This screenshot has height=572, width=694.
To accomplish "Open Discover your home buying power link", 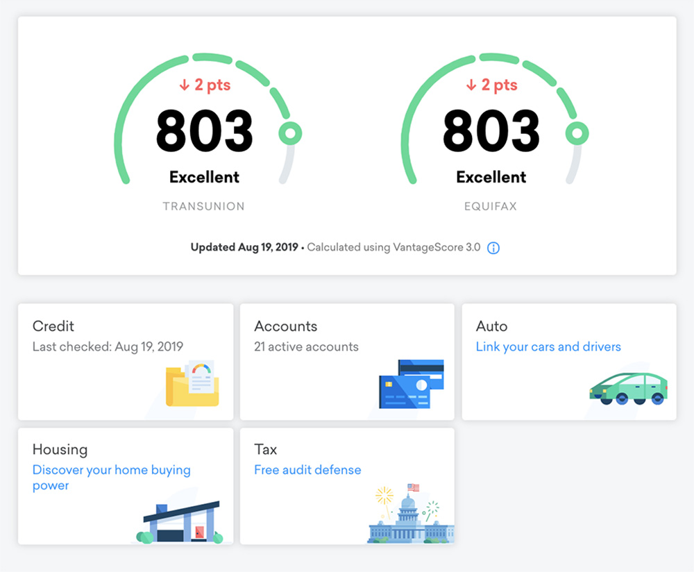I will coord(112,478).
